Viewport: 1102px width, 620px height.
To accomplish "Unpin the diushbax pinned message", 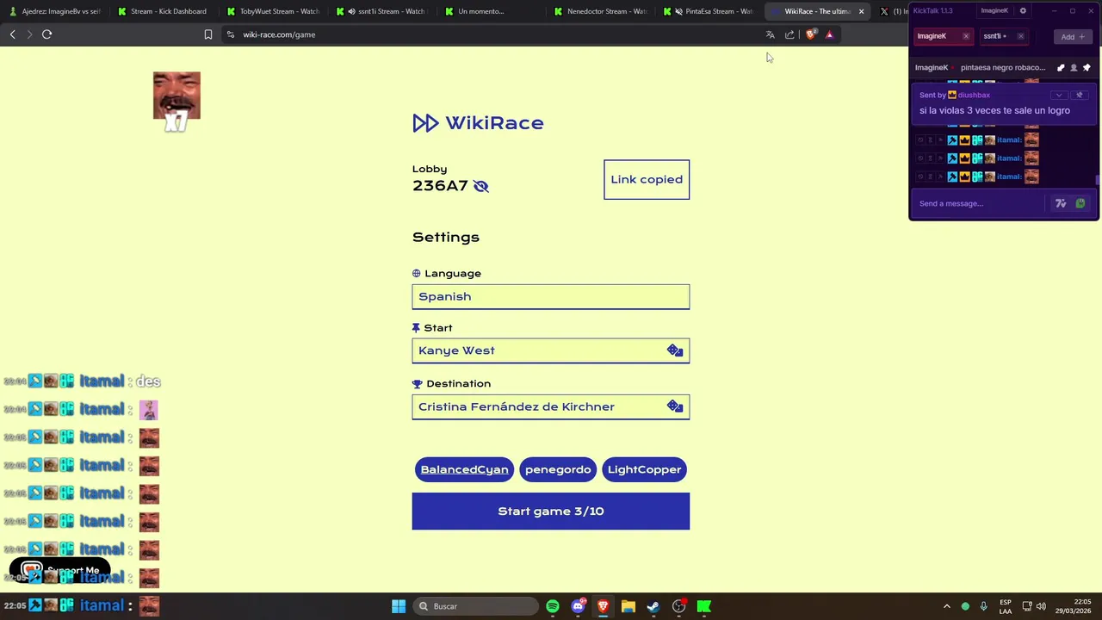I will click(1080, 95).
